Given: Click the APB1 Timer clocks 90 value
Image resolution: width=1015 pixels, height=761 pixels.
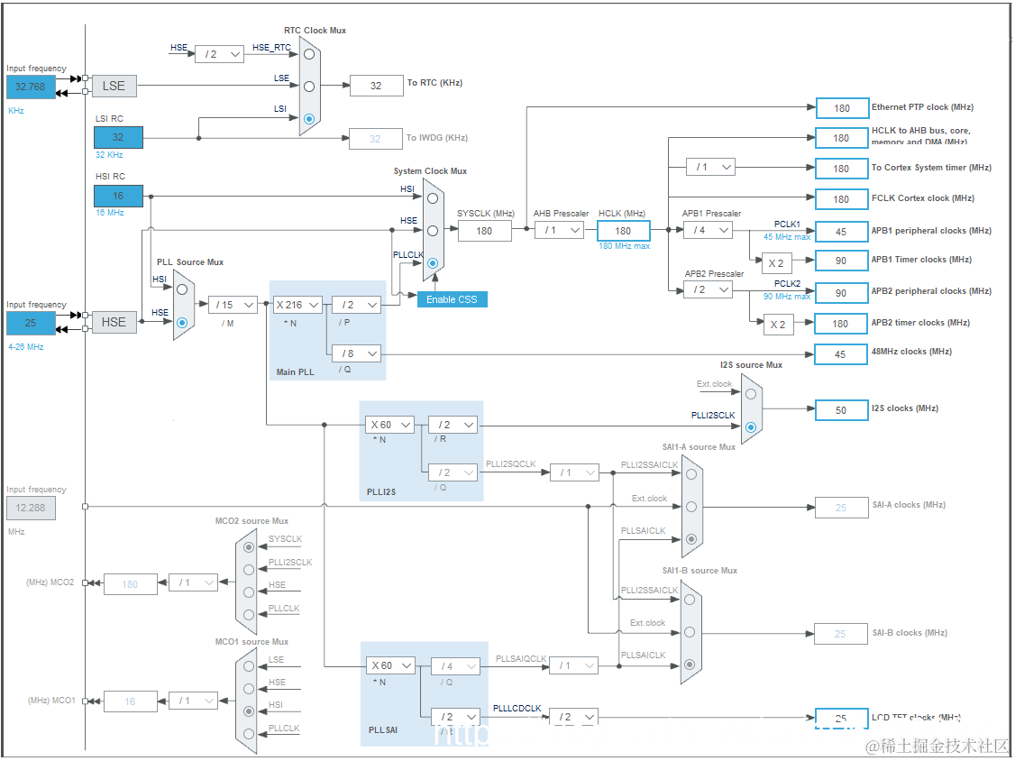Looking at the screenshot, I should click(x=841, y=261).
